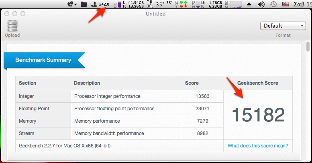The image size is (312, 163).
Task: Click the eject icon in menu bar
Action: (249, 4)
